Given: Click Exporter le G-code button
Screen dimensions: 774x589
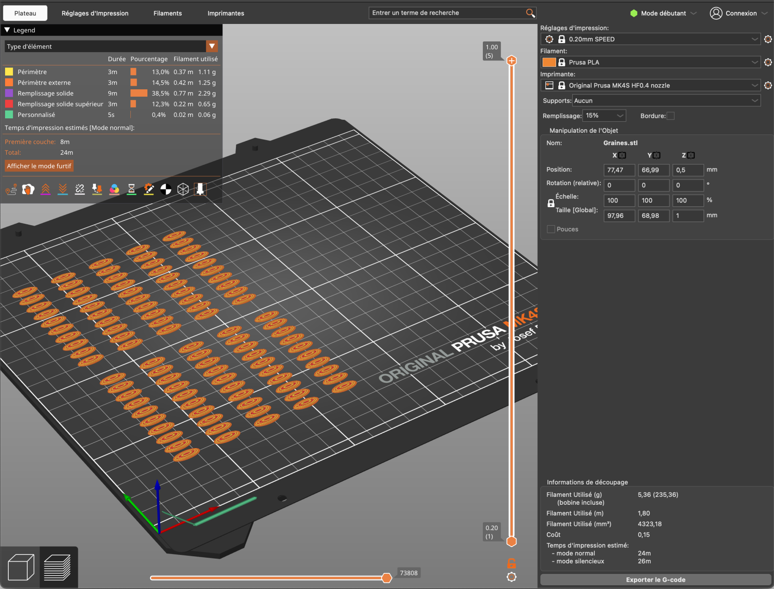Looking at the screenshot, I should (656, 580).
